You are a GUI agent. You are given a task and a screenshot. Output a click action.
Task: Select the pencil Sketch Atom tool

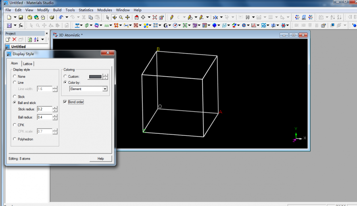(x=172, y=17)
